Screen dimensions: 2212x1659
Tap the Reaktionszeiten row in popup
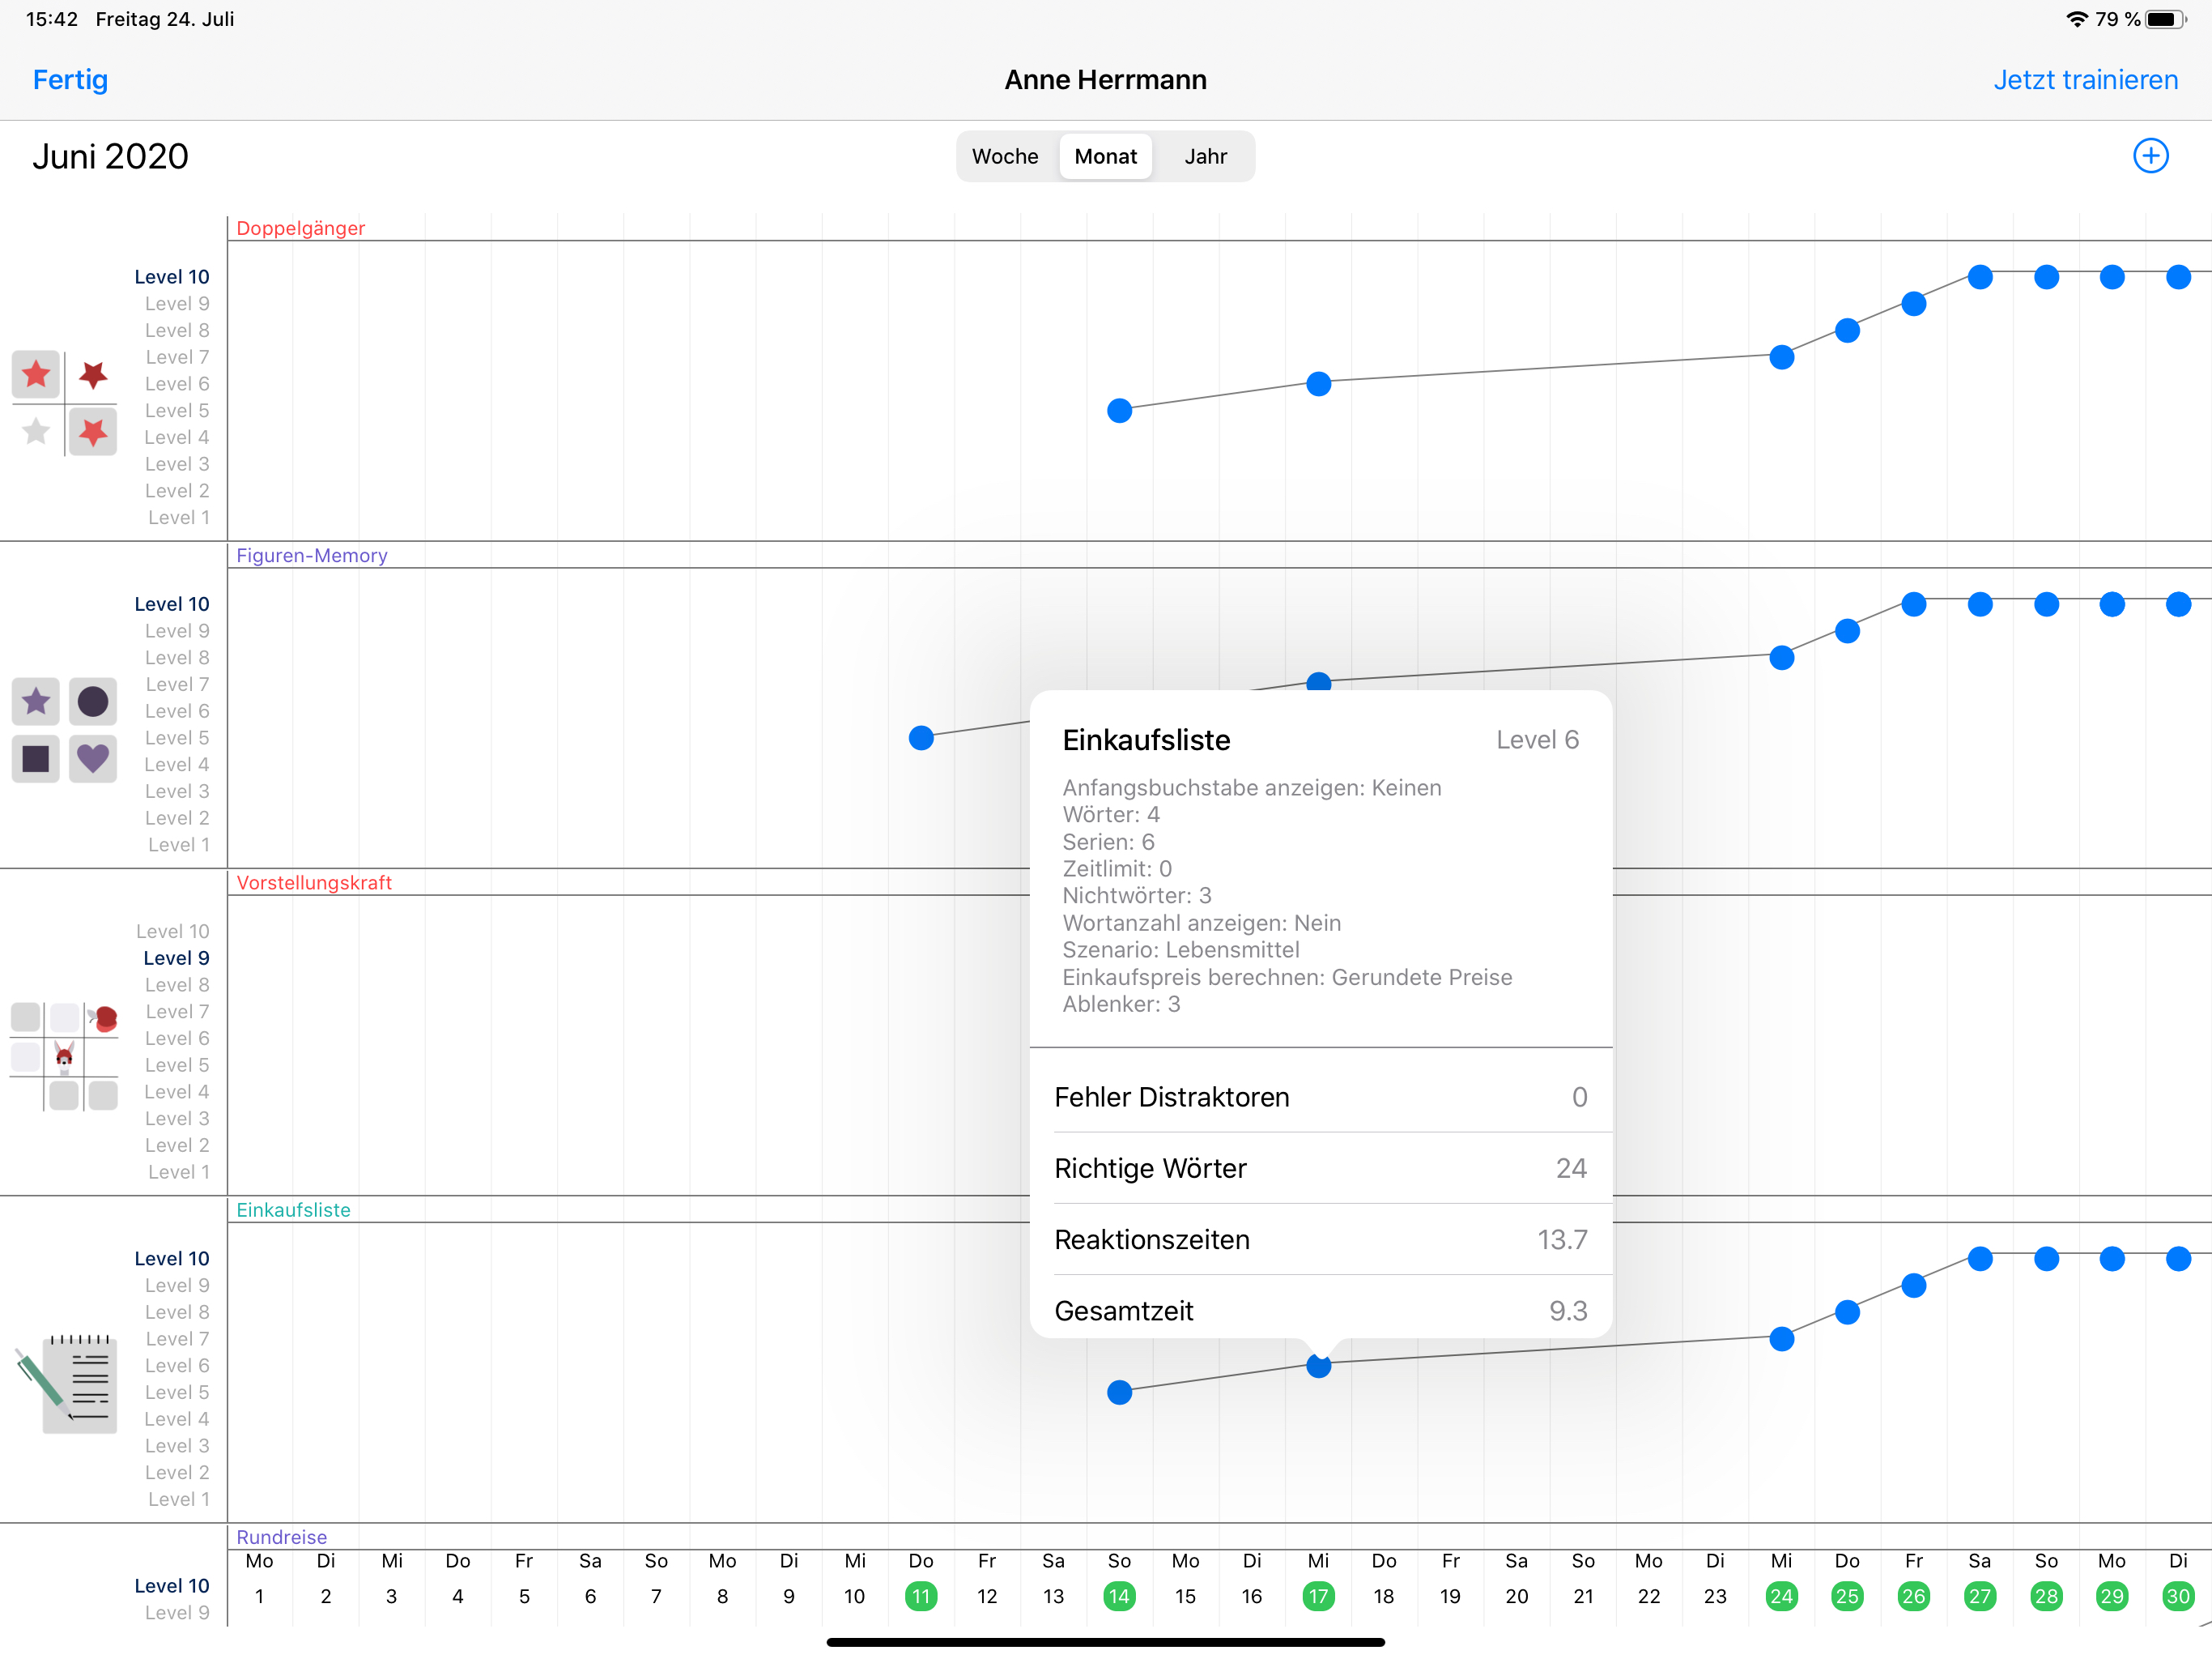pos(1320,1239)
